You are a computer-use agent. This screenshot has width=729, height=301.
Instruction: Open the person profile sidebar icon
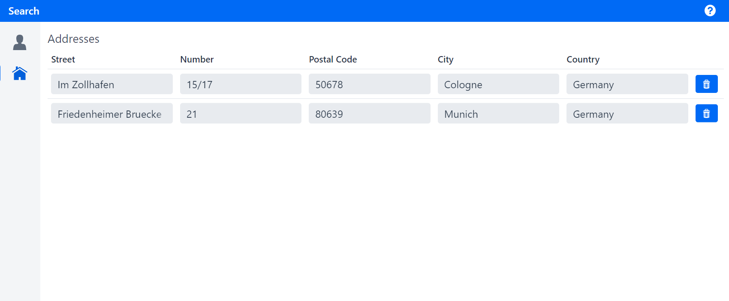point(20,43)
